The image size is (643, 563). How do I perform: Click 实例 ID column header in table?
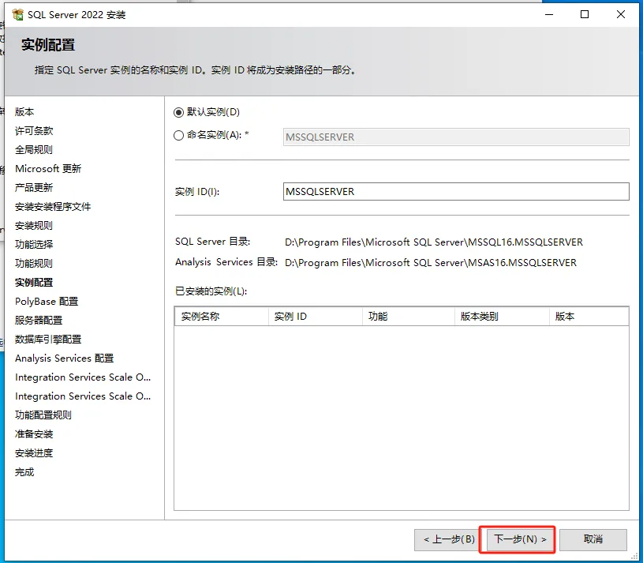(x=316, y=317)
